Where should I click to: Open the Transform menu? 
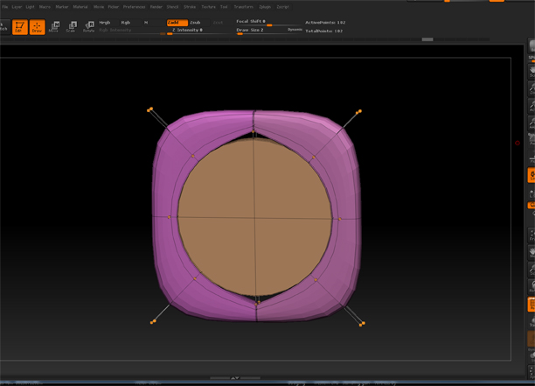tap(244, 7)
